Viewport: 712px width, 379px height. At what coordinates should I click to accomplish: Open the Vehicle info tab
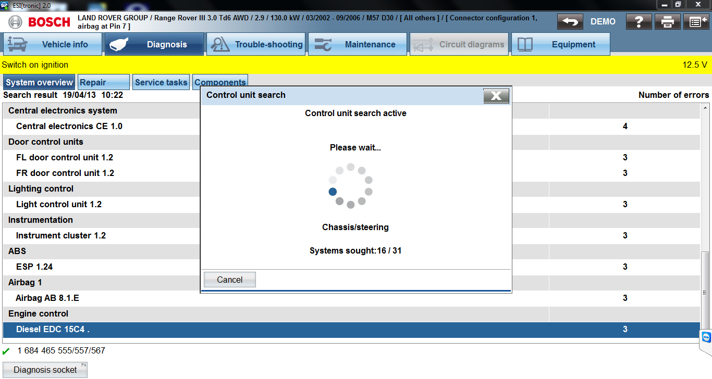pos(53,44)
